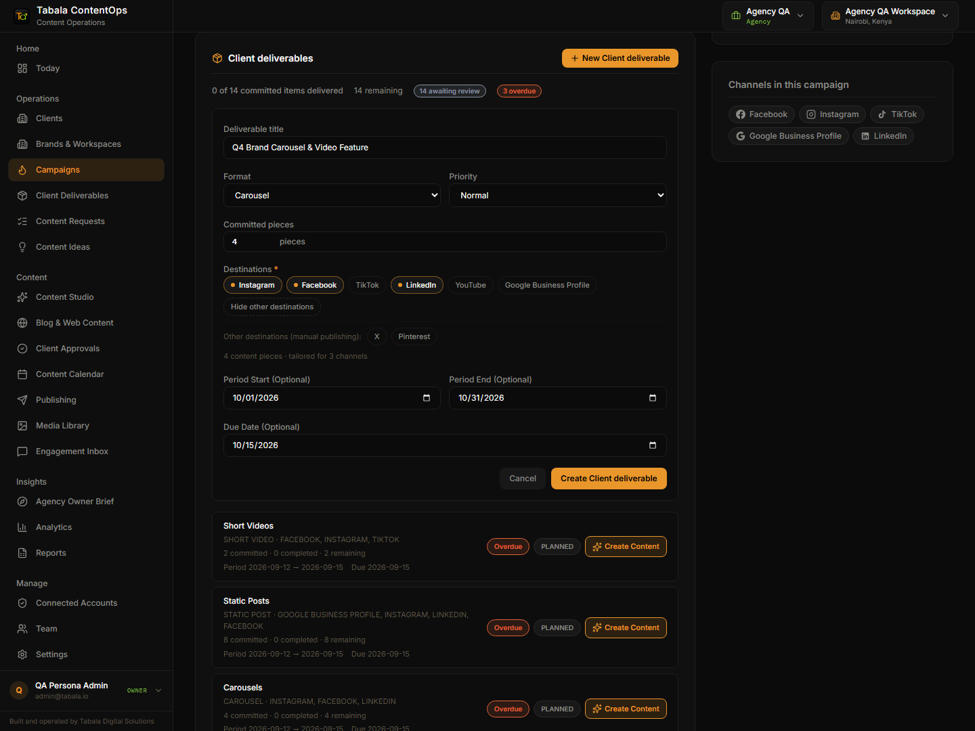The image size is (975, 731).
Task: Click the Content Calendar icon
Action: tap(22, 374)
